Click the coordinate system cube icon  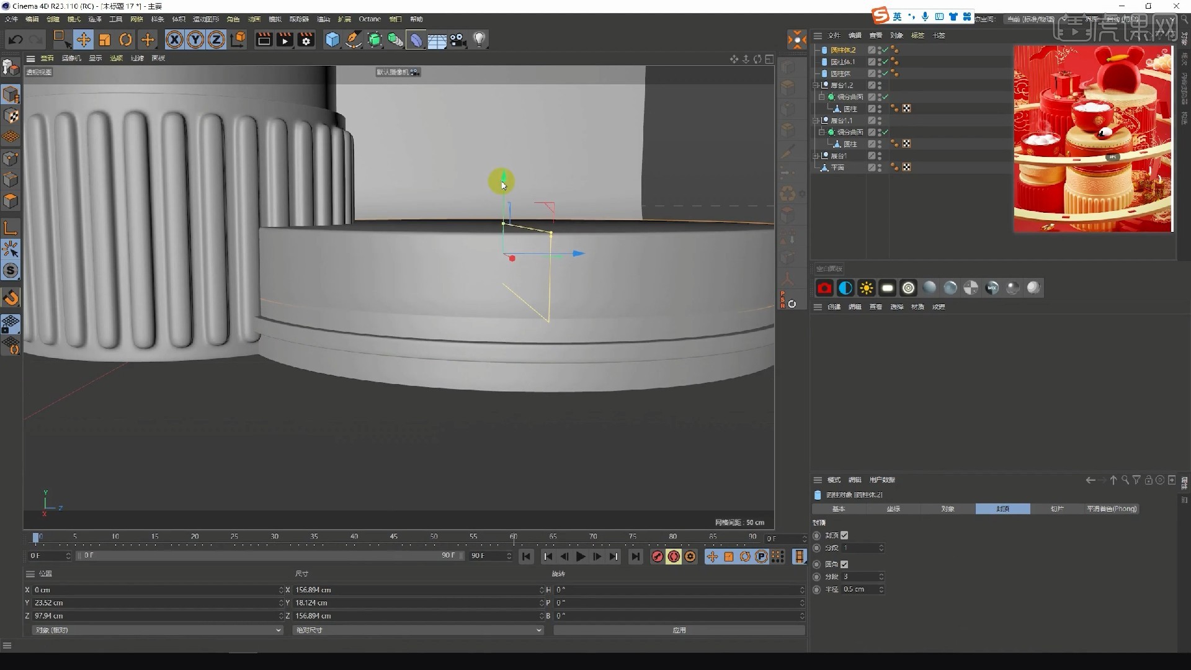tap(238, 40)
